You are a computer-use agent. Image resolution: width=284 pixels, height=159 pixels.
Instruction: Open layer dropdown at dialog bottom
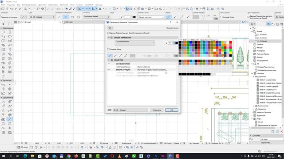[130, 110]
